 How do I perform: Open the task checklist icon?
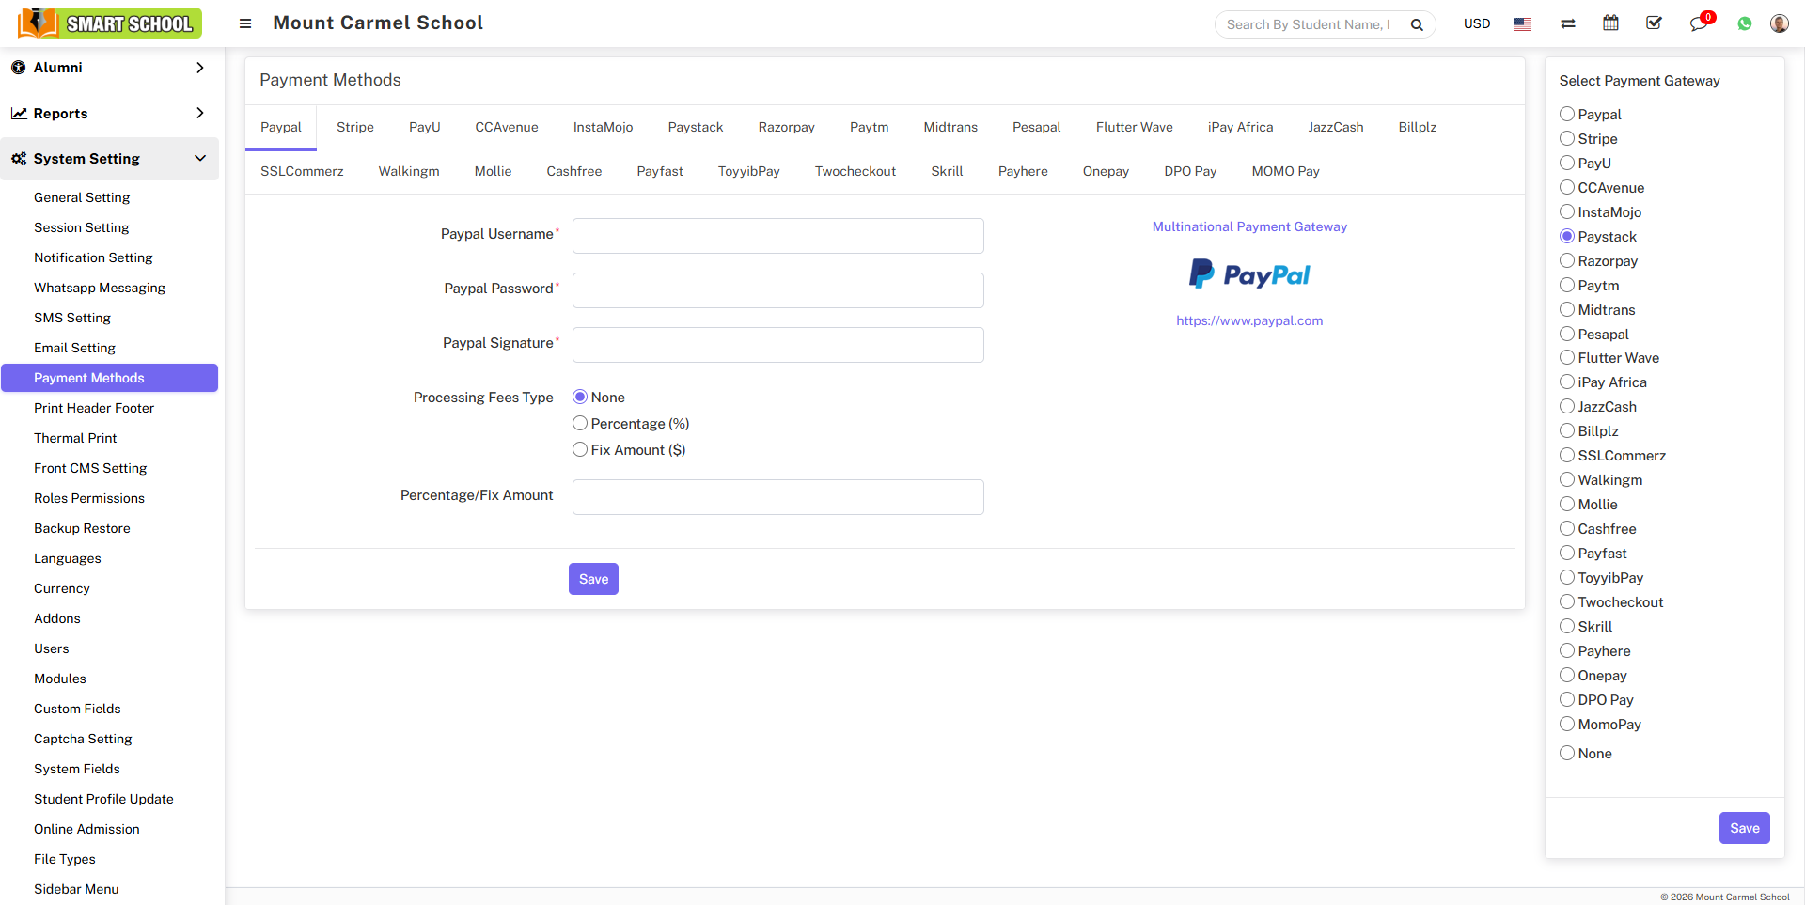[x=1654, y=23]
